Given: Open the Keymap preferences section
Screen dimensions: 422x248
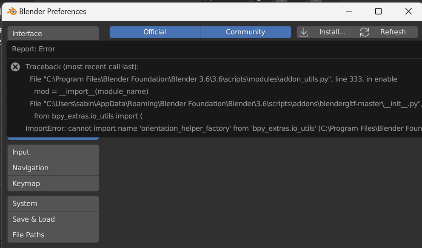Looking at the screenshot, I should pyautogui.click(x=53, y=183).
